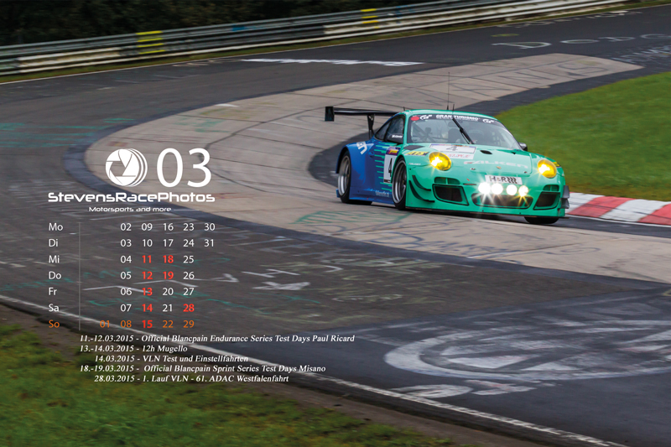Click date 25 in the calendar

189,259
